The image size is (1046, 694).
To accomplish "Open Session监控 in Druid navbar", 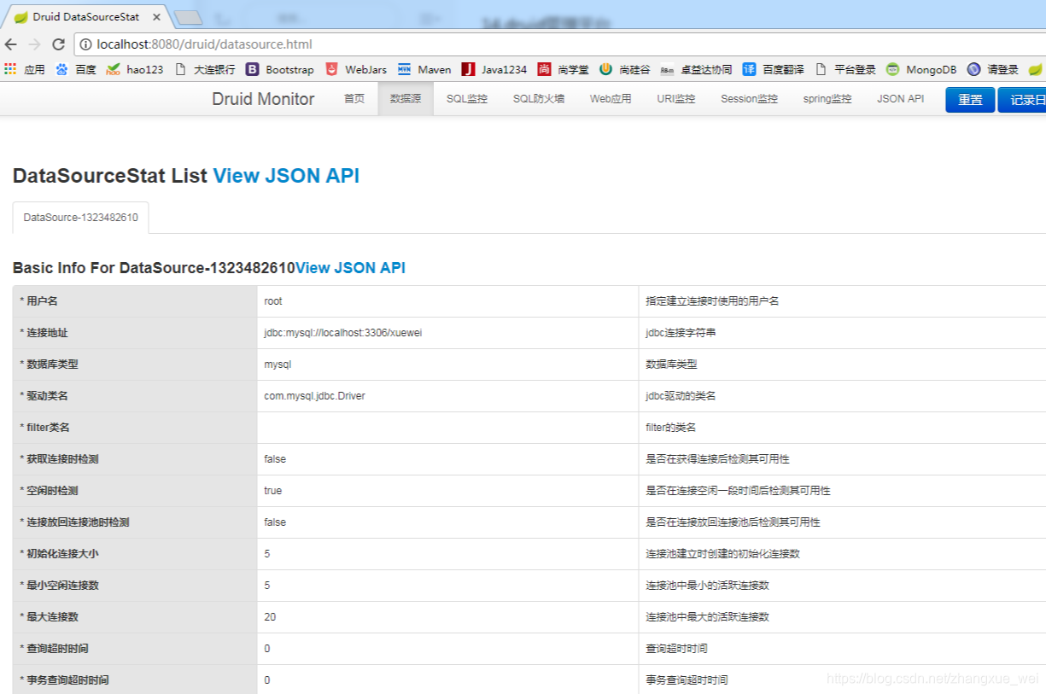I will (749, 99).
